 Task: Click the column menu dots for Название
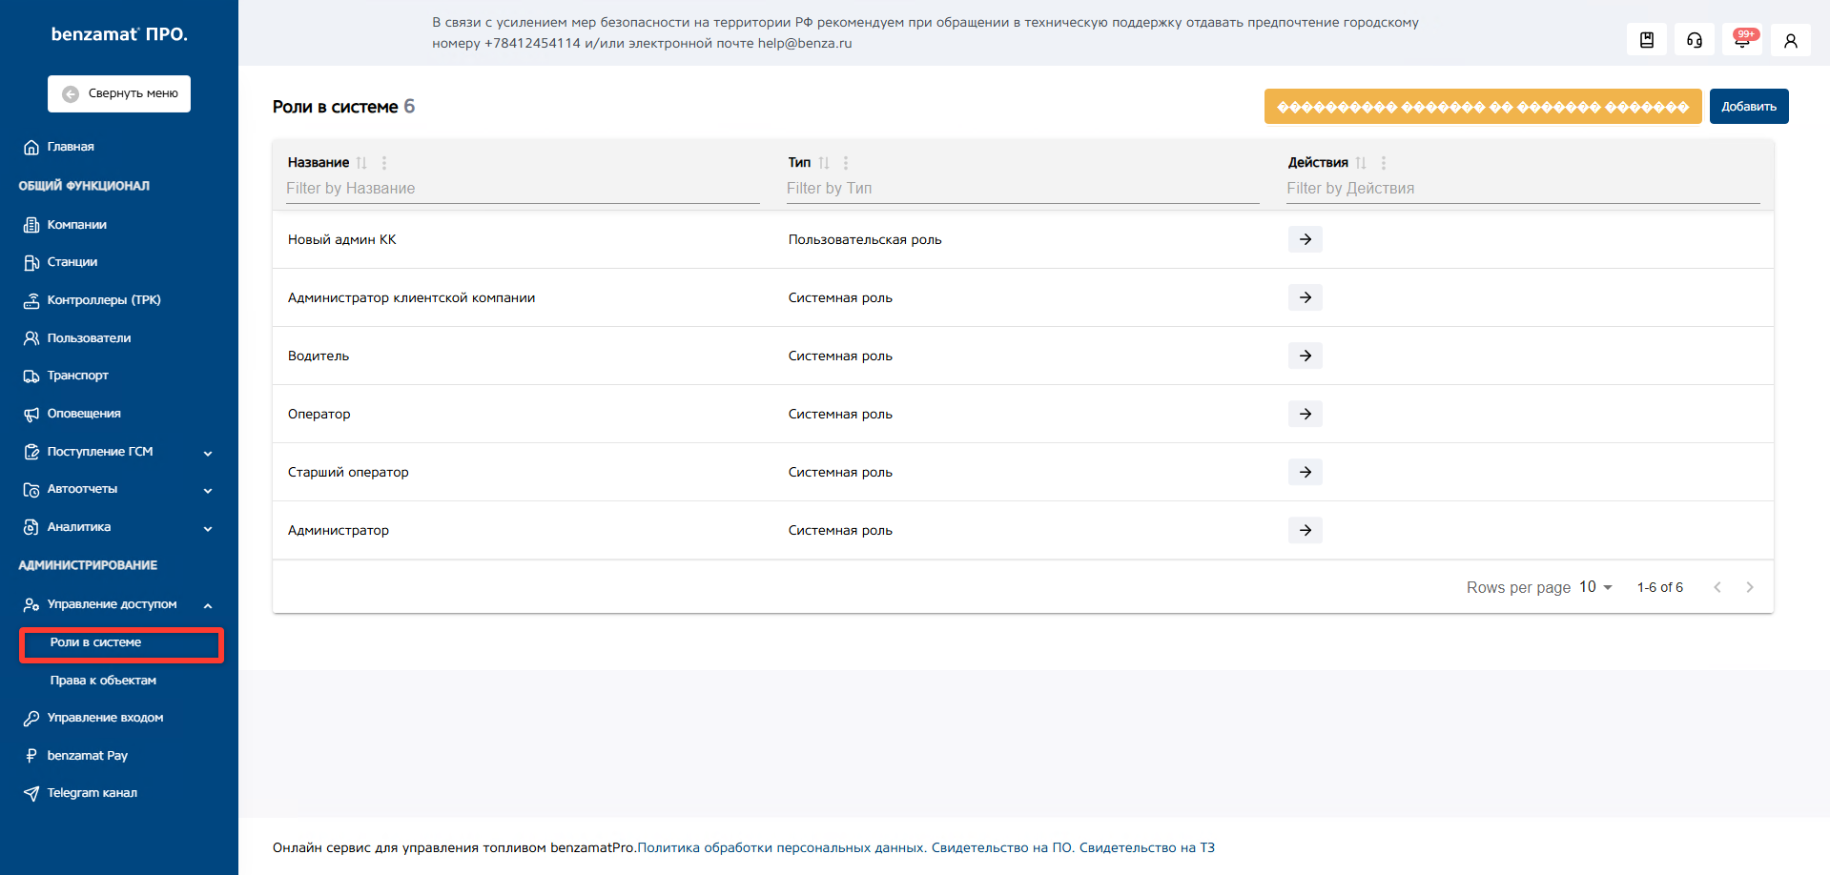384,163
